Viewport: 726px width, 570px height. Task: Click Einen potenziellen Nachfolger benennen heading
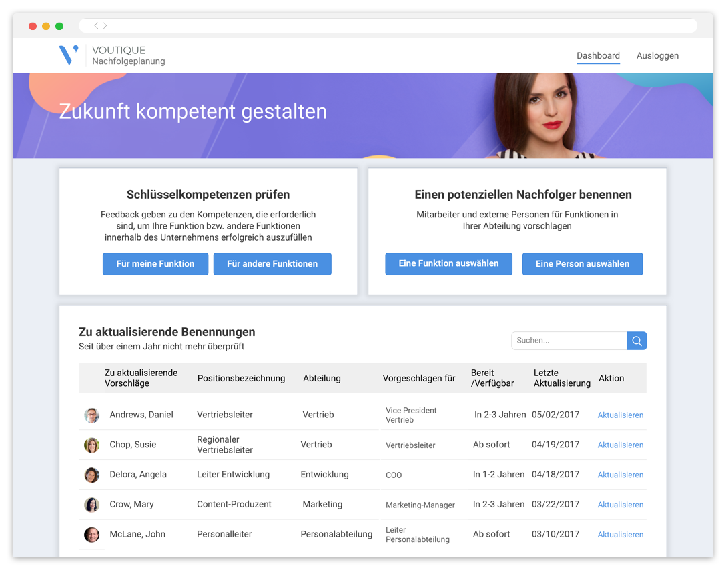coord(522,195)
